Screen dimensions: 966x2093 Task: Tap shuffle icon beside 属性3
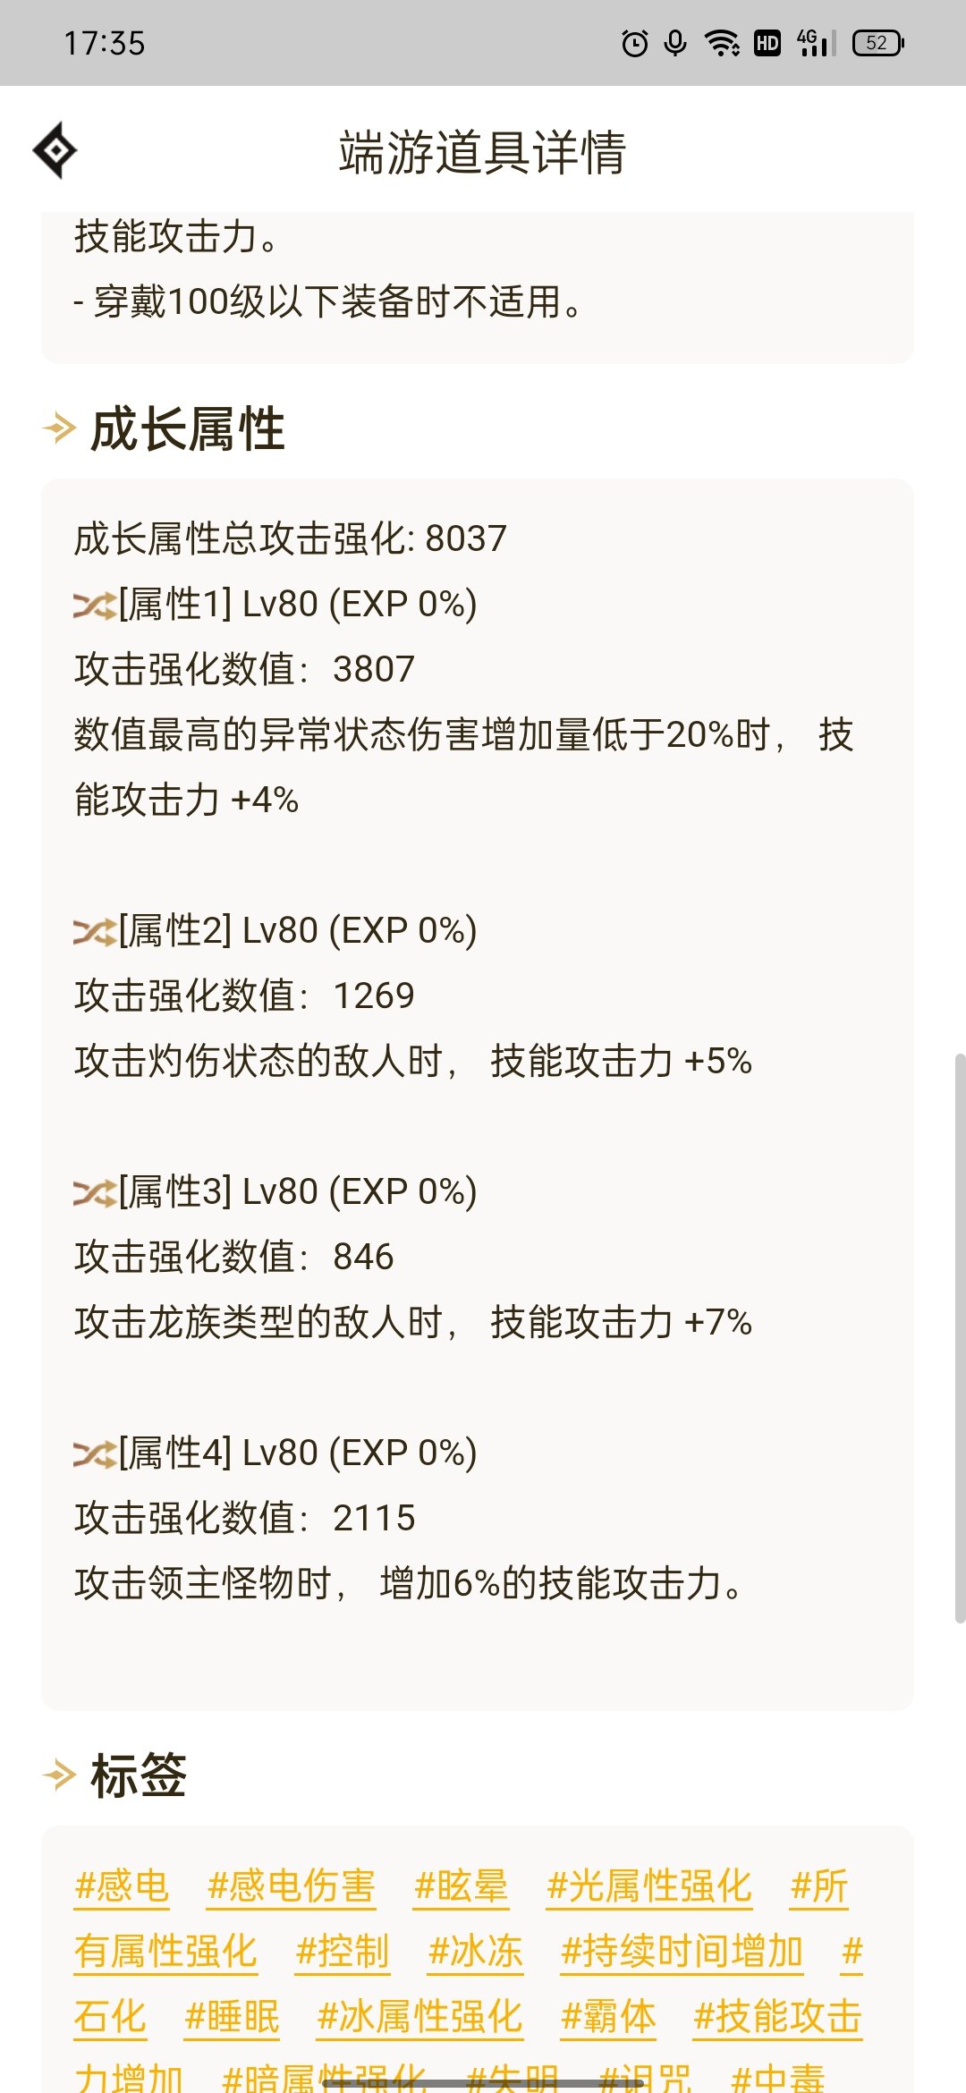95,1193
